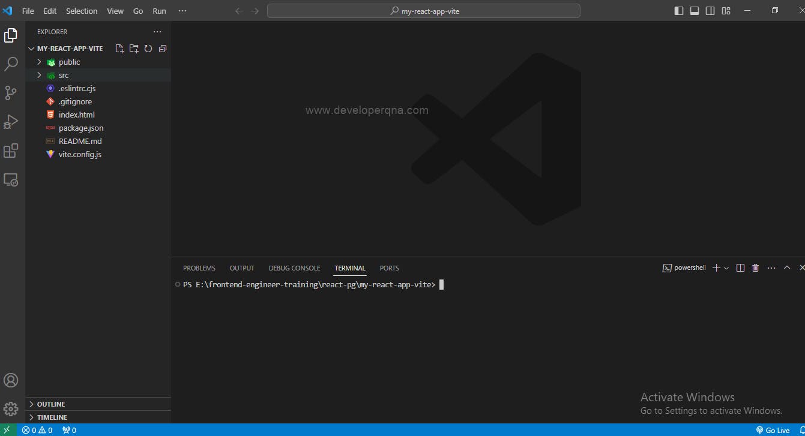Open the Accounts icon in activity bar
Screen dimensions: 805x436
pos(11,380)
